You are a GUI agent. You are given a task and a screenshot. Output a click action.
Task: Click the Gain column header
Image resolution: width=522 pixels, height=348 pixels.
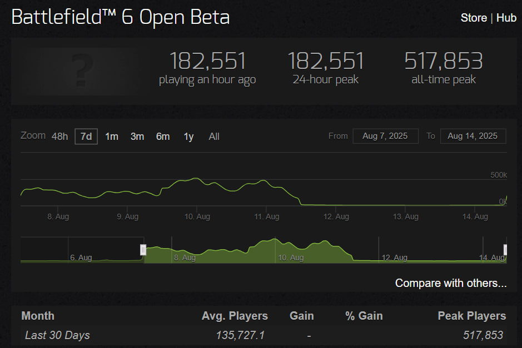point(302,316)
